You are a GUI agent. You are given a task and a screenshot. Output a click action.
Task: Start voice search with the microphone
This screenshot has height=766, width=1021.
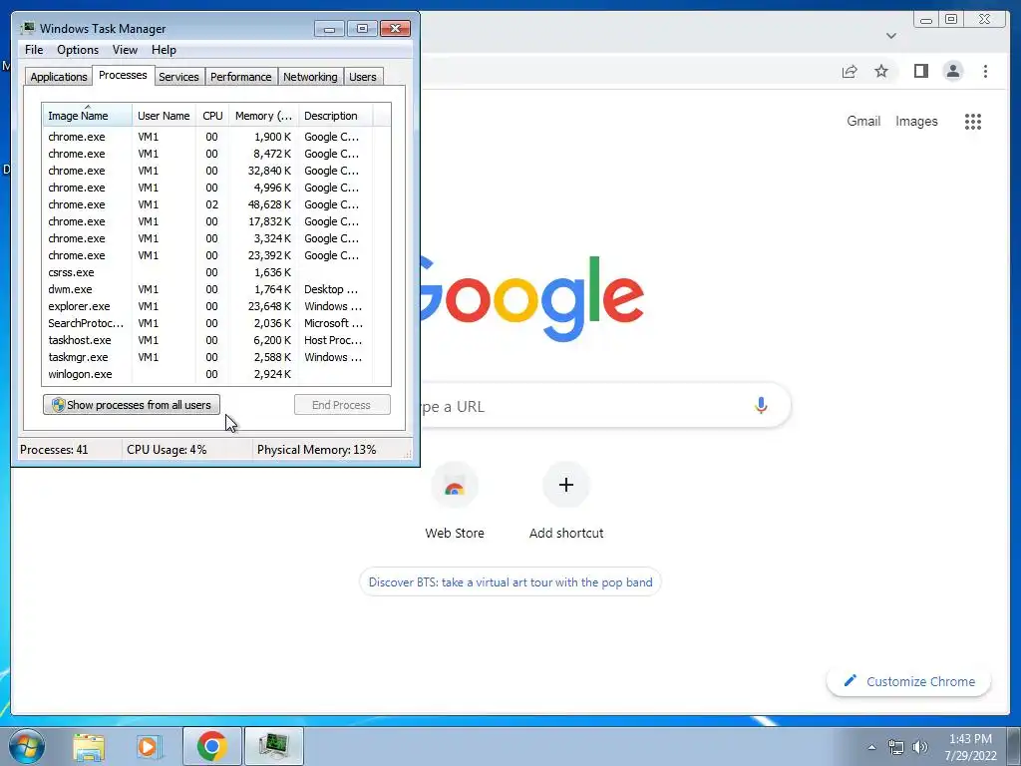(x=761, y=405)
